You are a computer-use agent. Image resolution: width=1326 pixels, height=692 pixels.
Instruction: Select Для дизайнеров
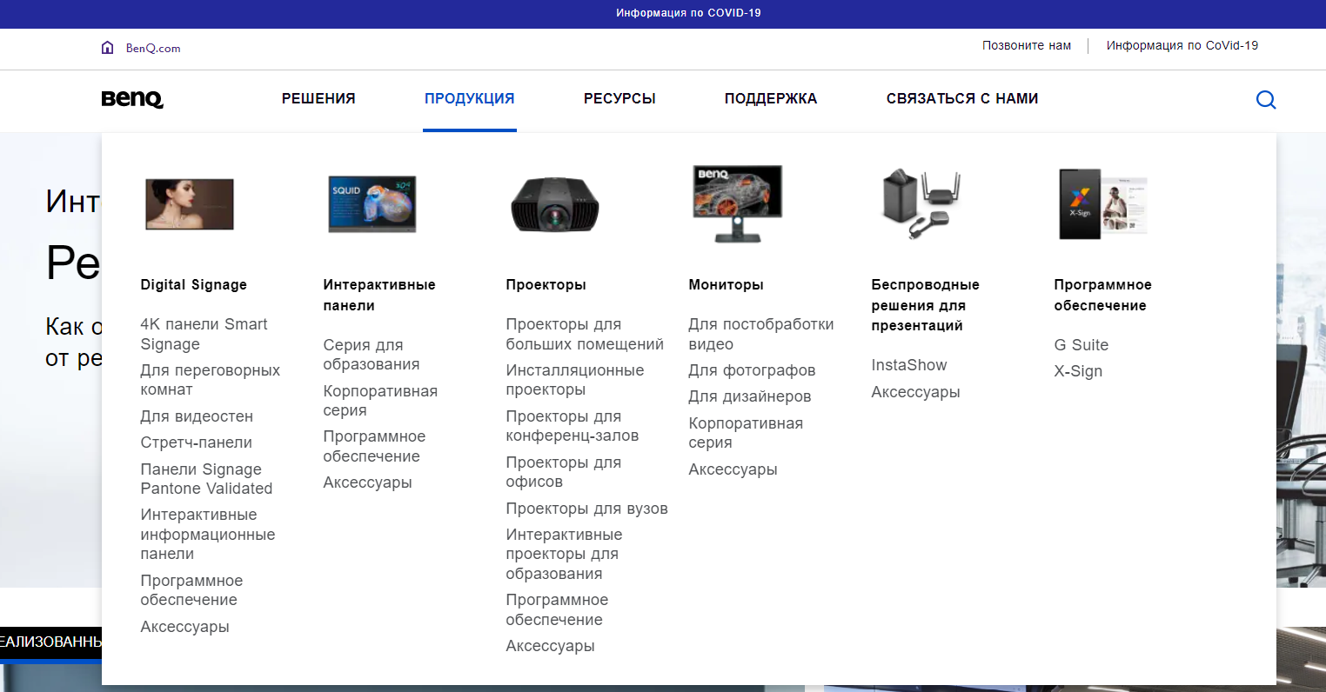(x=750, y=396)
